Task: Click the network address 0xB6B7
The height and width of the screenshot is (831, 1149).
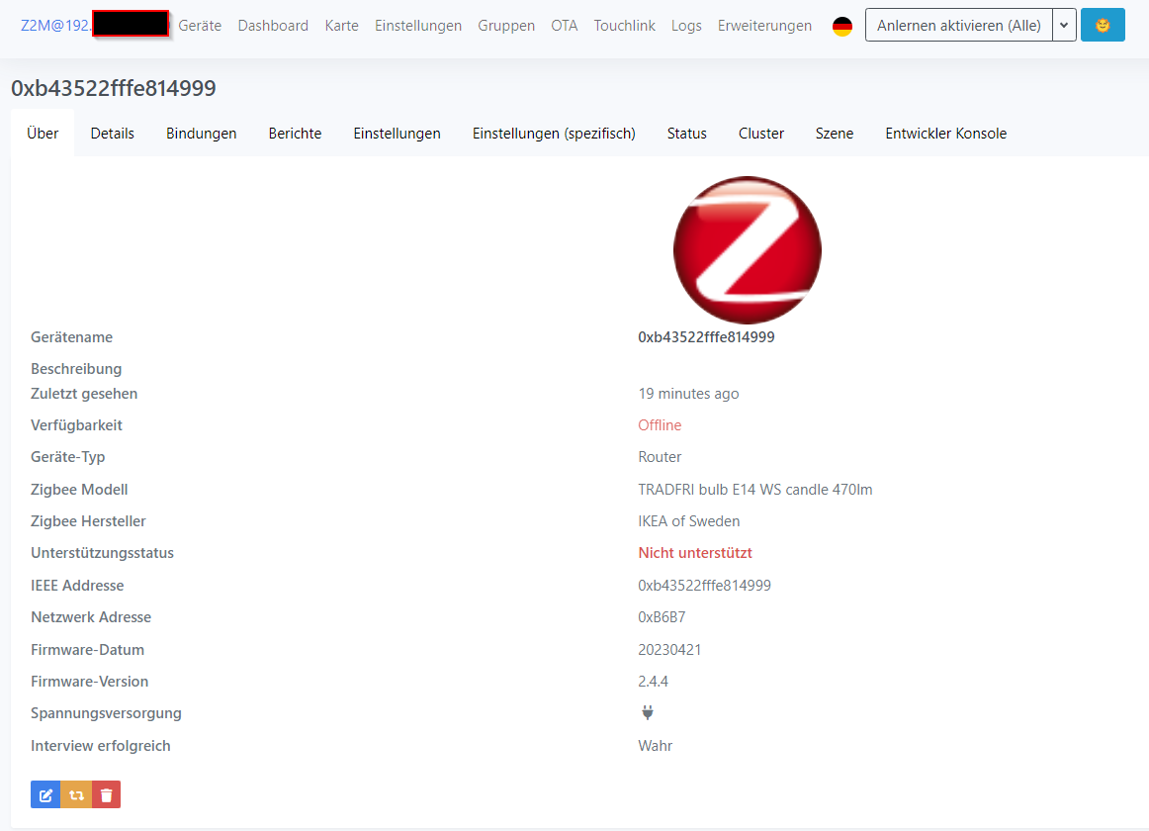Action: (662, 617)
